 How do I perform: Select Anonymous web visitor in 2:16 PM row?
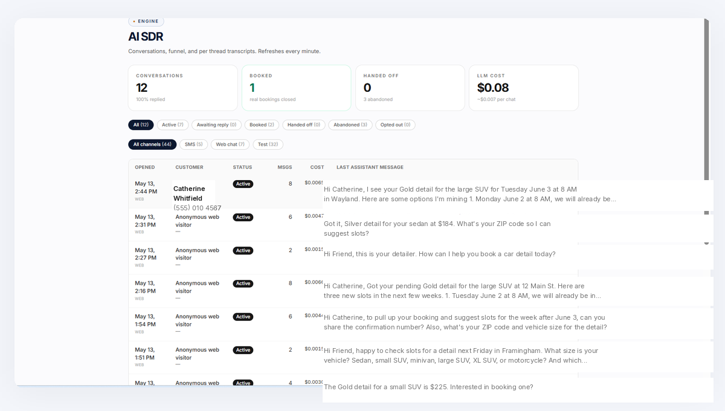198,287
